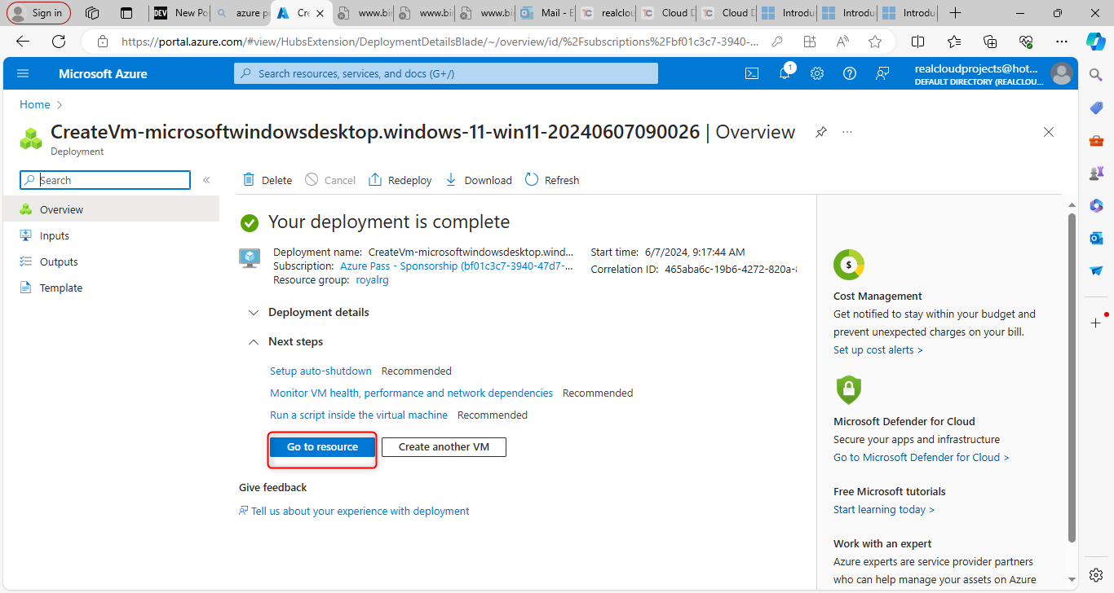
Task: Open the Edge sidebar Tools briefcase icon
Action: pyautogui.click(x=1096, y=140)
